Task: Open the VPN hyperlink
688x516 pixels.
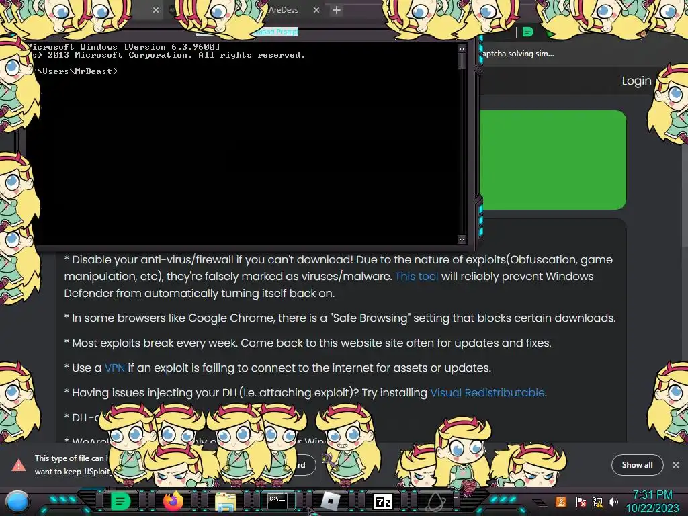Action: pyautogui.click(x=115, y=368)
